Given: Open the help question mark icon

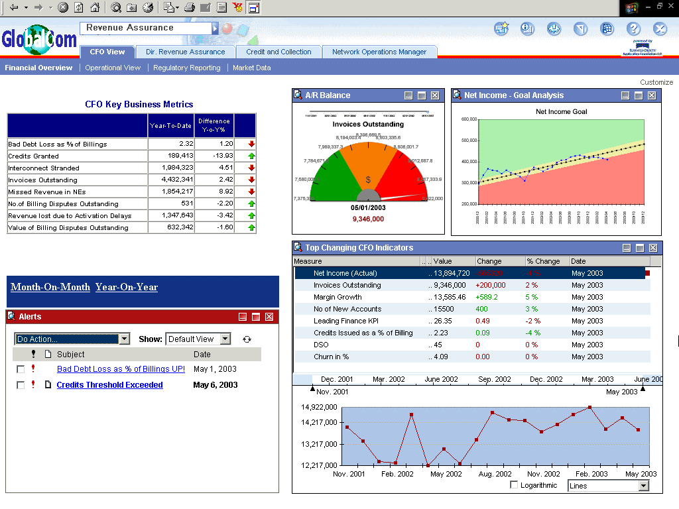Looking at the screenshot, I should coord(633,29).
